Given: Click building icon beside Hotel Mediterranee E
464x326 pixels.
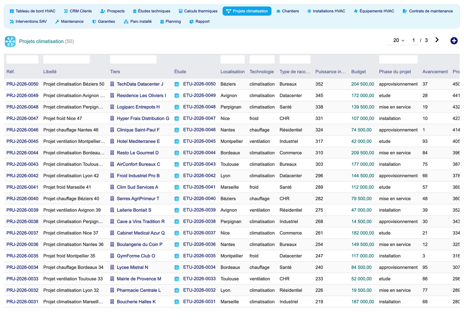Looking at the screenshot, I should 113,141.
